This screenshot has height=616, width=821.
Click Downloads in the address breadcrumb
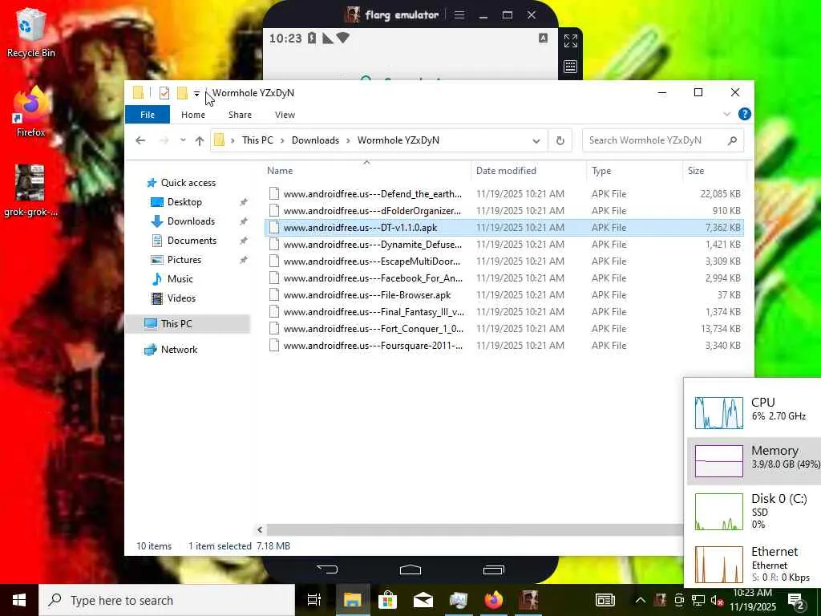315,140
